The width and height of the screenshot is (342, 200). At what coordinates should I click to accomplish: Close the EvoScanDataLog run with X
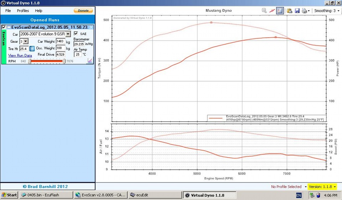91,27
